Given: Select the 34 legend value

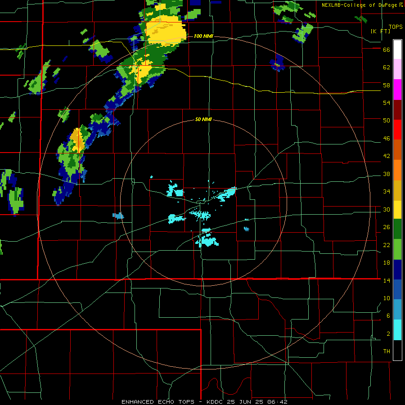Looking at the screenshot, I should 387,192.
